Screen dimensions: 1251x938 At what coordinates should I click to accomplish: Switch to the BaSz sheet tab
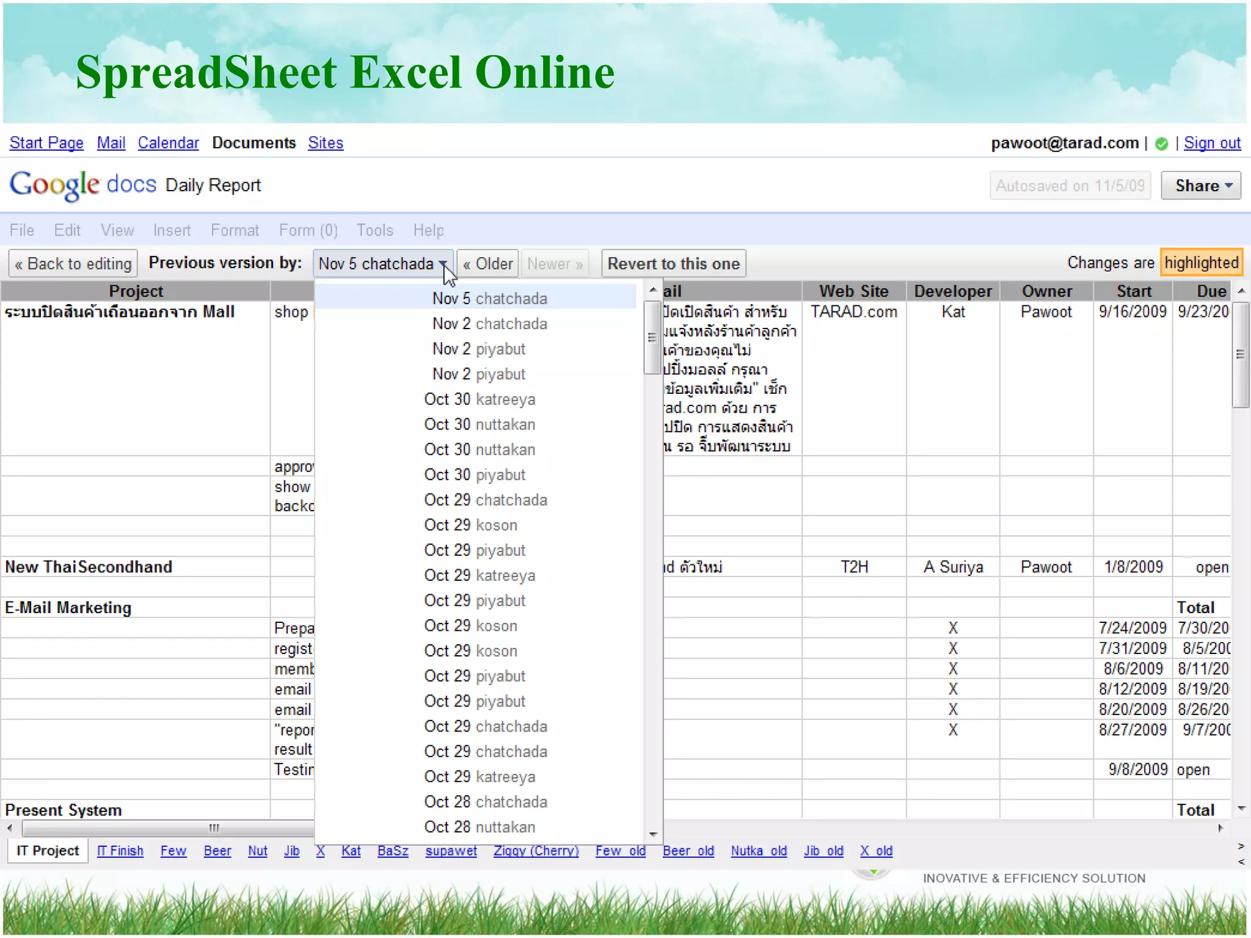393,851
